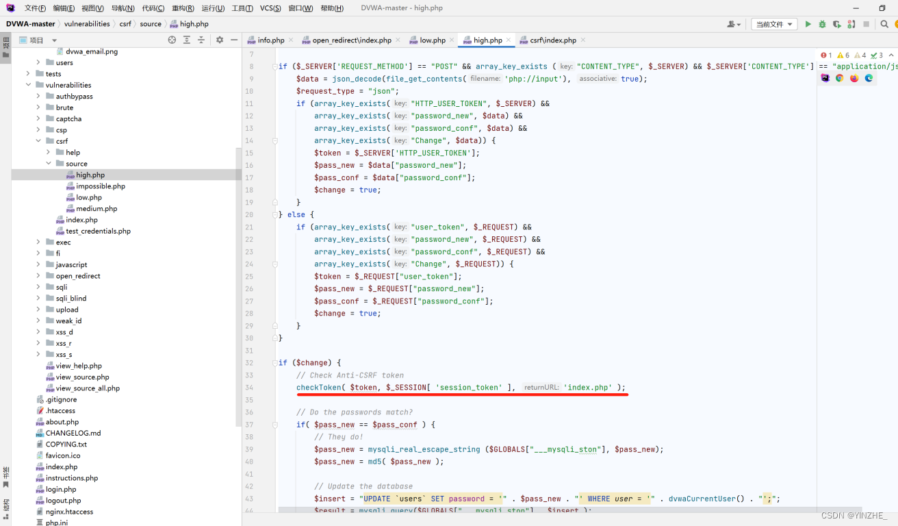Open preview in PhpStorm built-in browser icon
This screenshot has height=526, width=898.
click(825, 78)
